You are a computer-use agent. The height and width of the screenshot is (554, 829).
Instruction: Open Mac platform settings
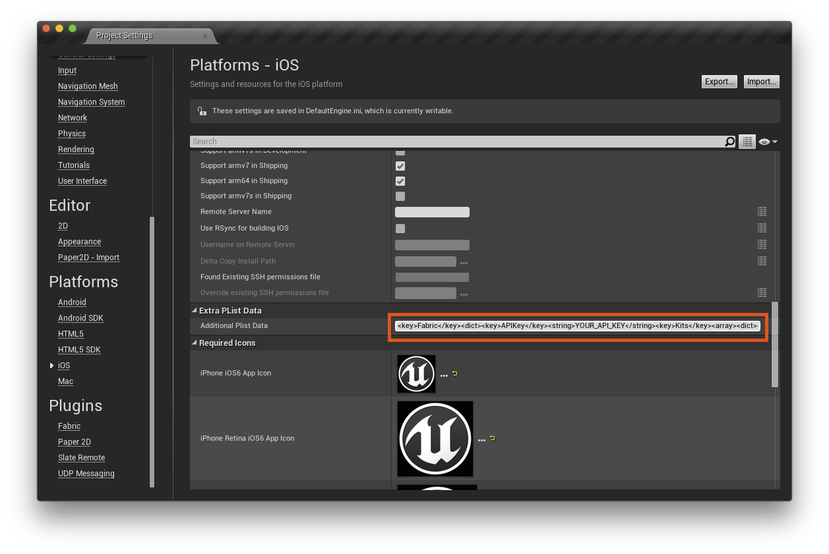click(65, 381)
